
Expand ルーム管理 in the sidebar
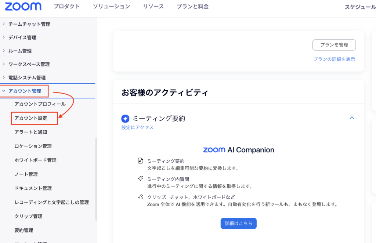point(17,51)
